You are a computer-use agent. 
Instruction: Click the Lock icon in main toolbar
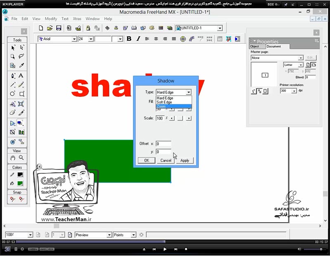pyautogui.click(x=88, y=28)
